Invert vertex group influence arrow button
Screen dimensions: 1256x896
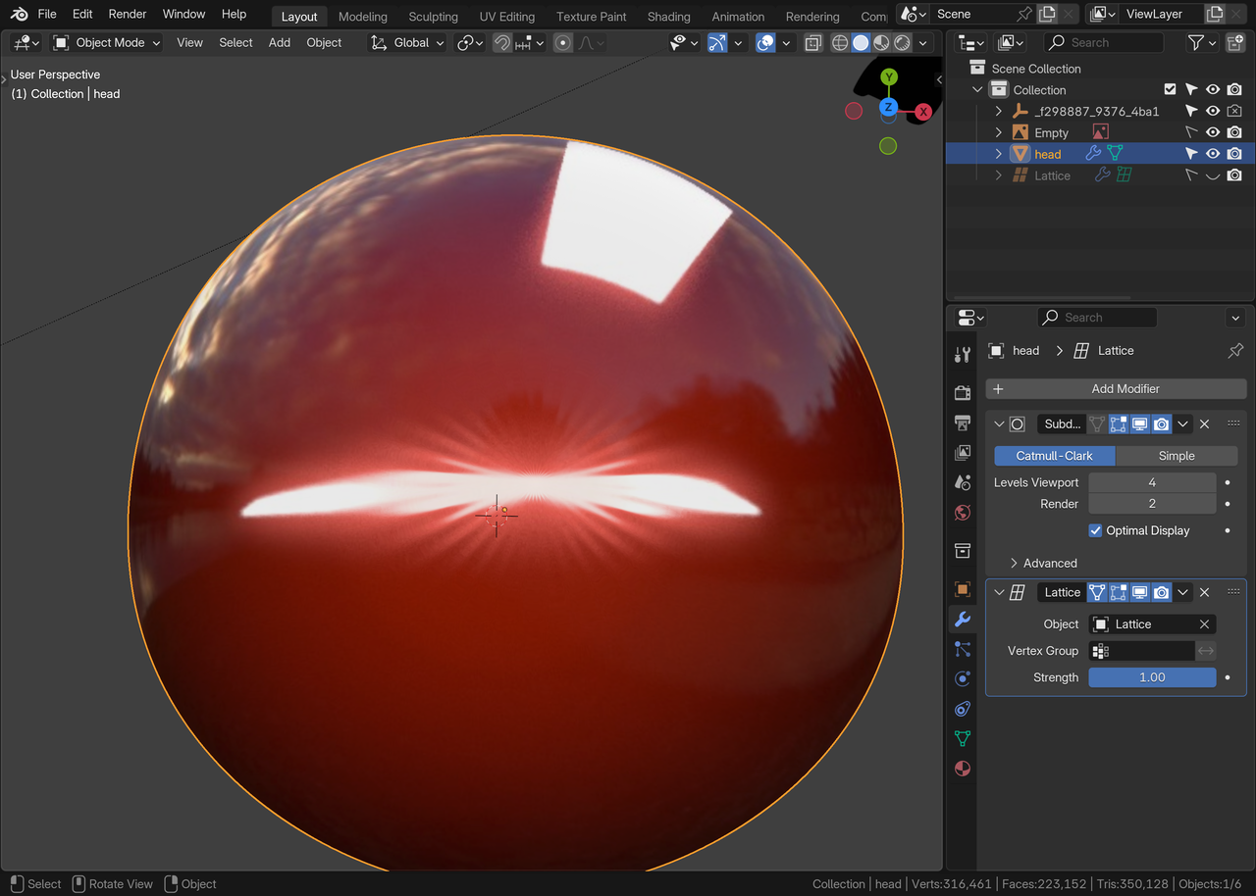1206,651
